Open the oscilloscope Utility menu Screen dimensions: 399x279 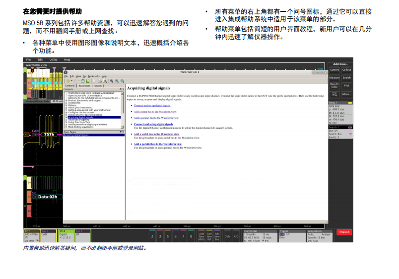coord(54,60)
